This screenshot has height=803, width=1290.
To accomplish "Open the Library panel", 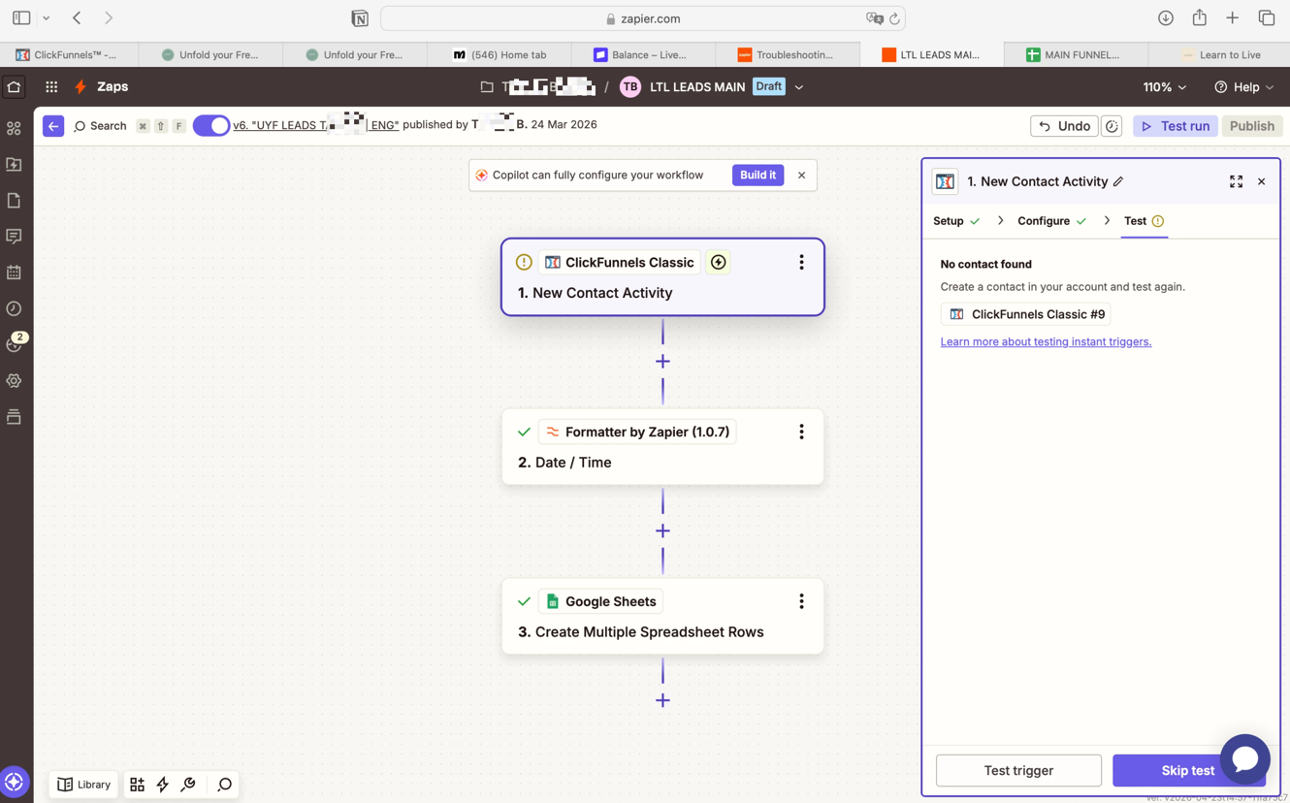I will [84, 785].
